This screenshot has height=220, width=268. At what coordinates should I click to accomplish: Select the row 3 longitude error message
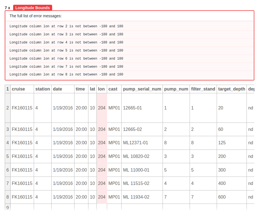(x=129, y=34)
